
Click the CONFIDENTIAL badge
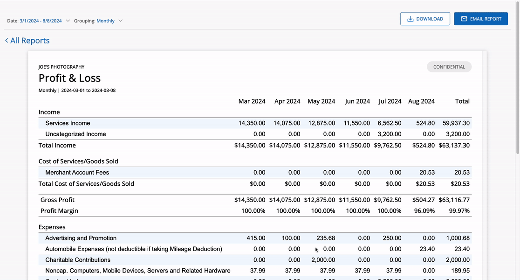pos(449,67)
